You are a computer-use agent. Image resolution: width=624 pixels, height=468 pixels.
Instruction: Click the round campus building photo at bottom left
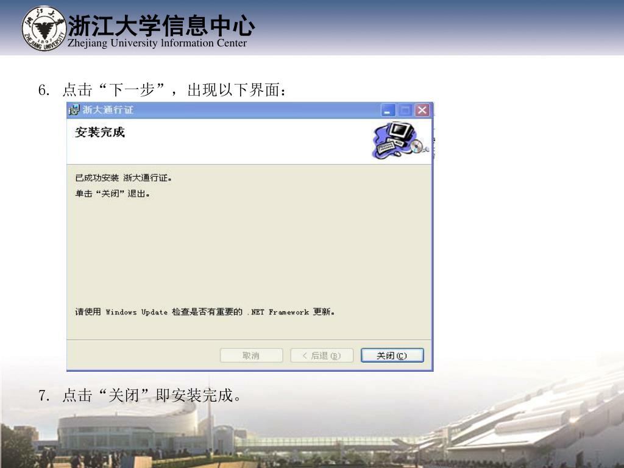[127, 432]
